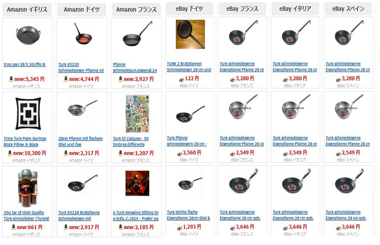
Task: Click the eBay logo beside 2,560 円 price
Action: click(180, 153)
